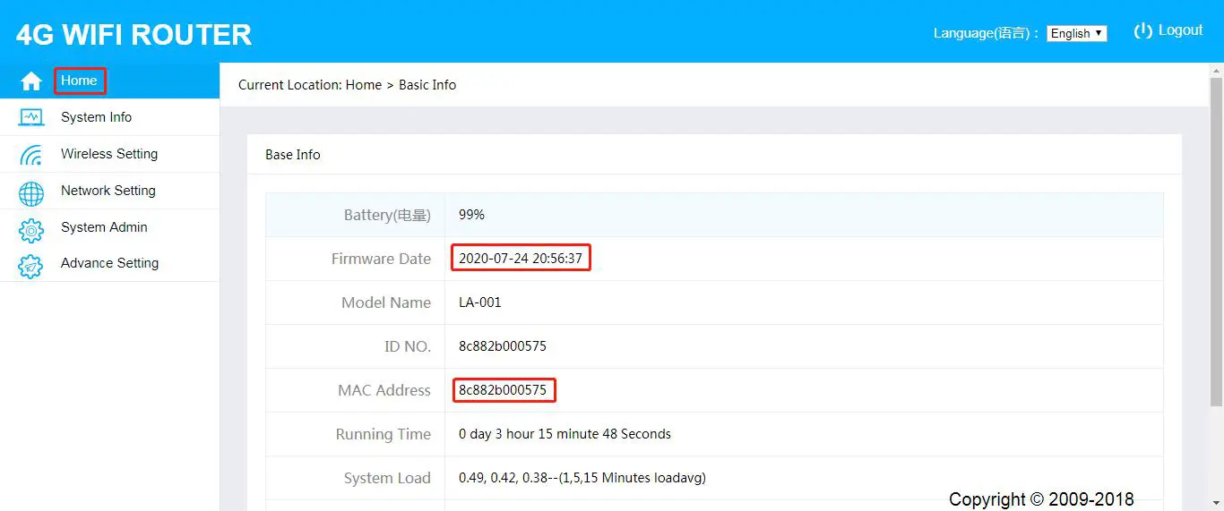The height and width of the screenshot is (511, 1224).
Task: Click the Running Time label
Action: coord(384,434)
